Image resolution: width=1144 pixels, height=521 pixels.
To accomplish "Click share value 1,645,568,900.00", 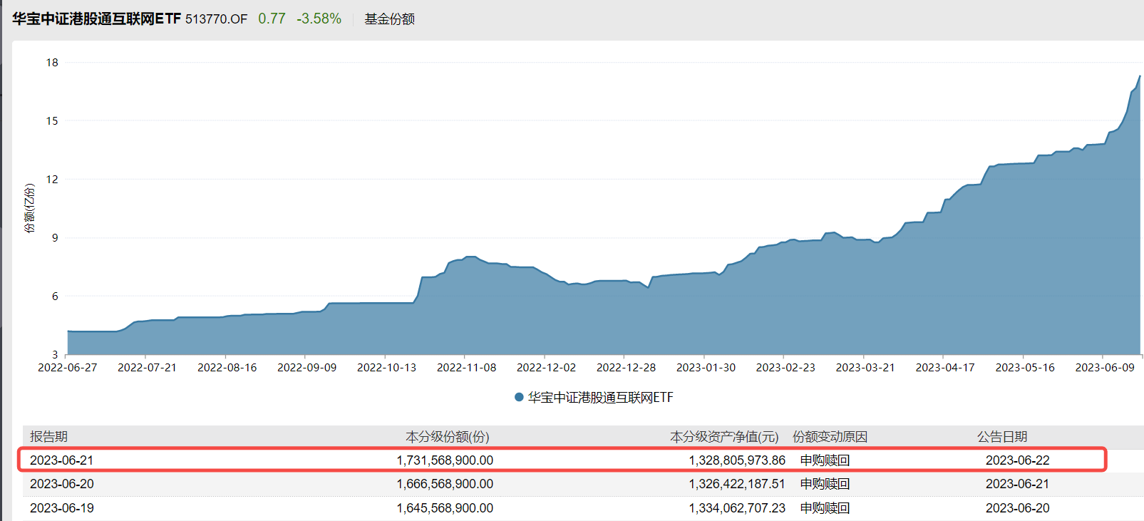I will pos(445,508).
